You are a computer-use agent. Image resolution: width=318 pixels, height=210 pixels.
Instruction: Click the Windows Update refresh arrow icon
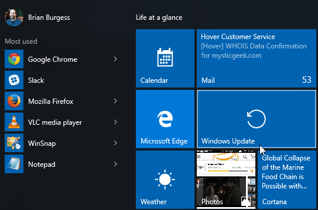pos(257,119)
